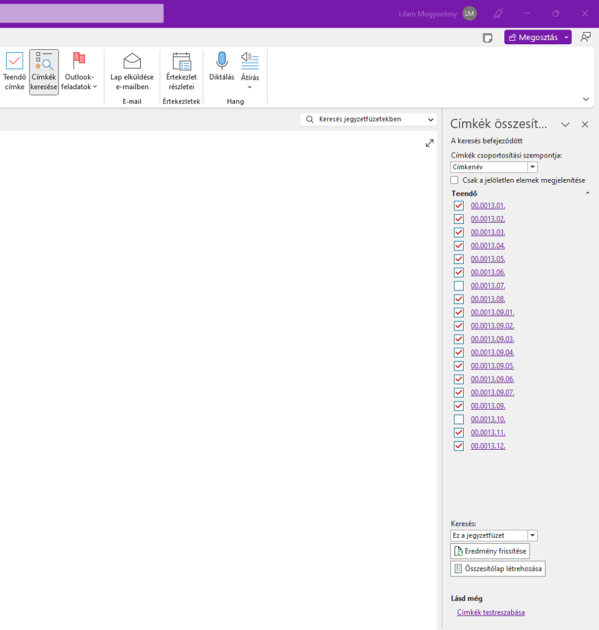This screenshot has height=630, width=599.
Task: Click the Címkék keresése button
Action: (x=44, y=72)
